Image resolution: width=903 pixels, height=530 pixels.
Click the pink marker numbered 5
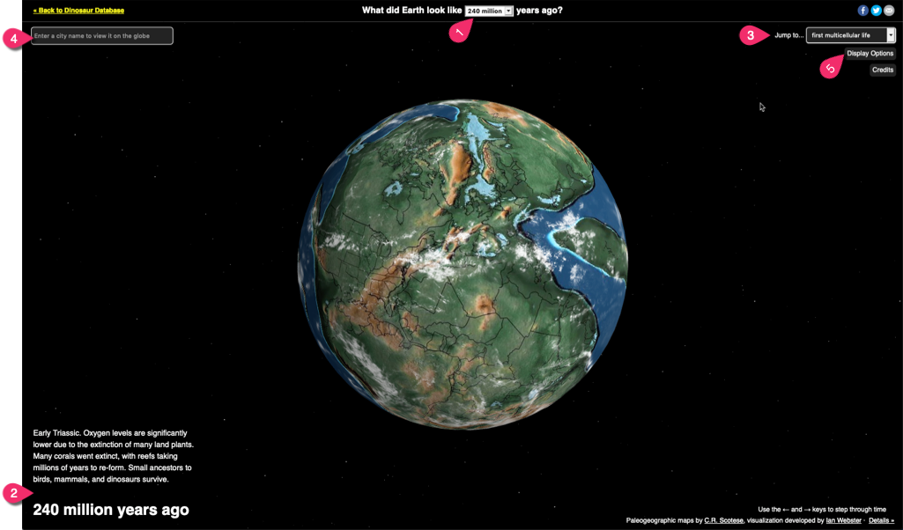pos(830,68)
